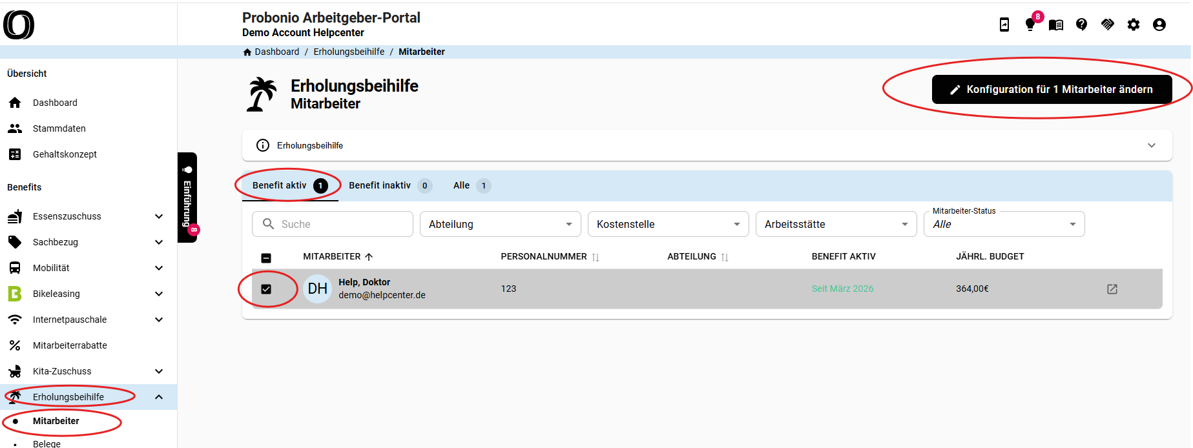Expand the Mobilität menu chevron
Image resolution: width=1193 pixels, height=448 pixels.
[x=159, y=268]
